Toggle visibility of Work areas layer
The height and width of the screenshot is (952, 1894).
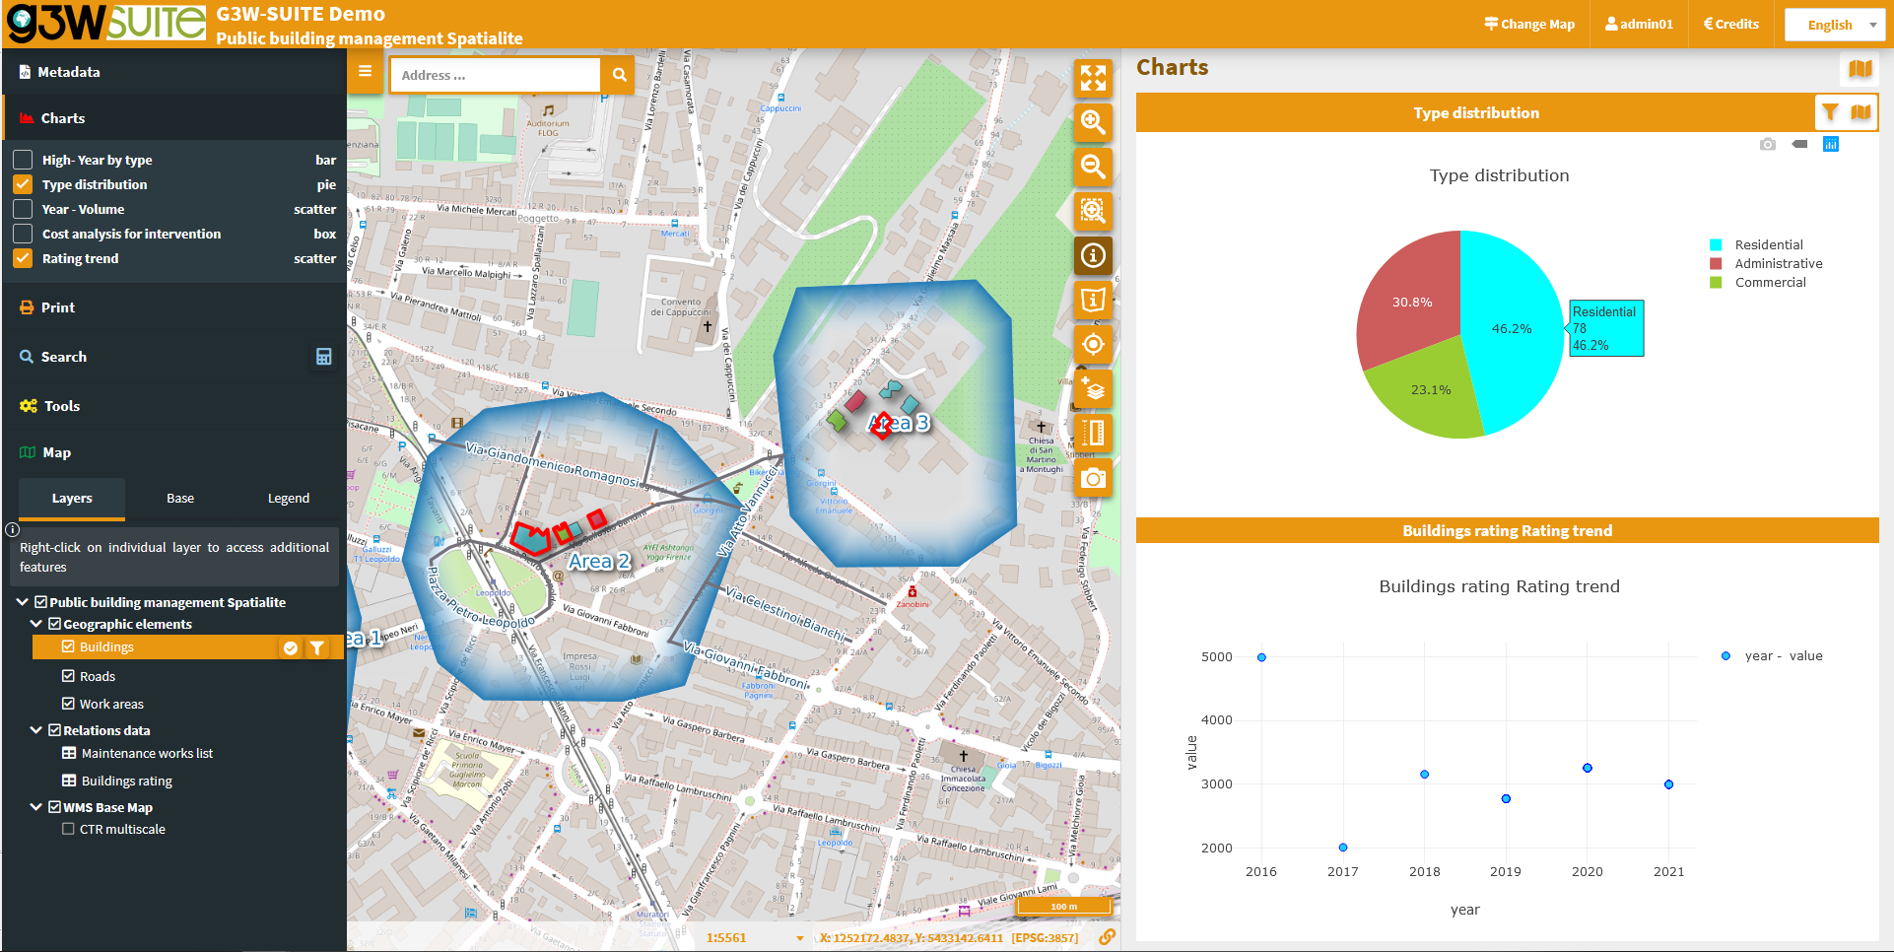(68, 704)
